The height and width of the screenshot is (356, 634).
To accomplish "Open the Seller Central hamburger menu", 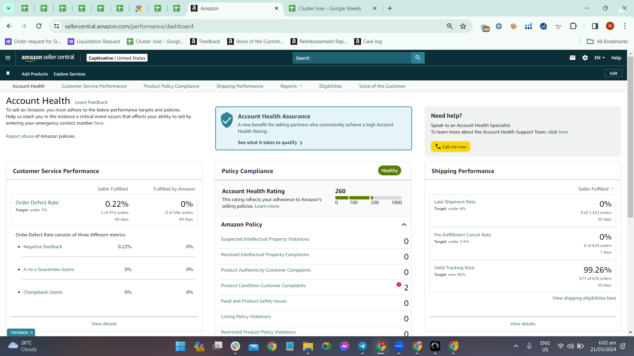I will pos(8,58).
